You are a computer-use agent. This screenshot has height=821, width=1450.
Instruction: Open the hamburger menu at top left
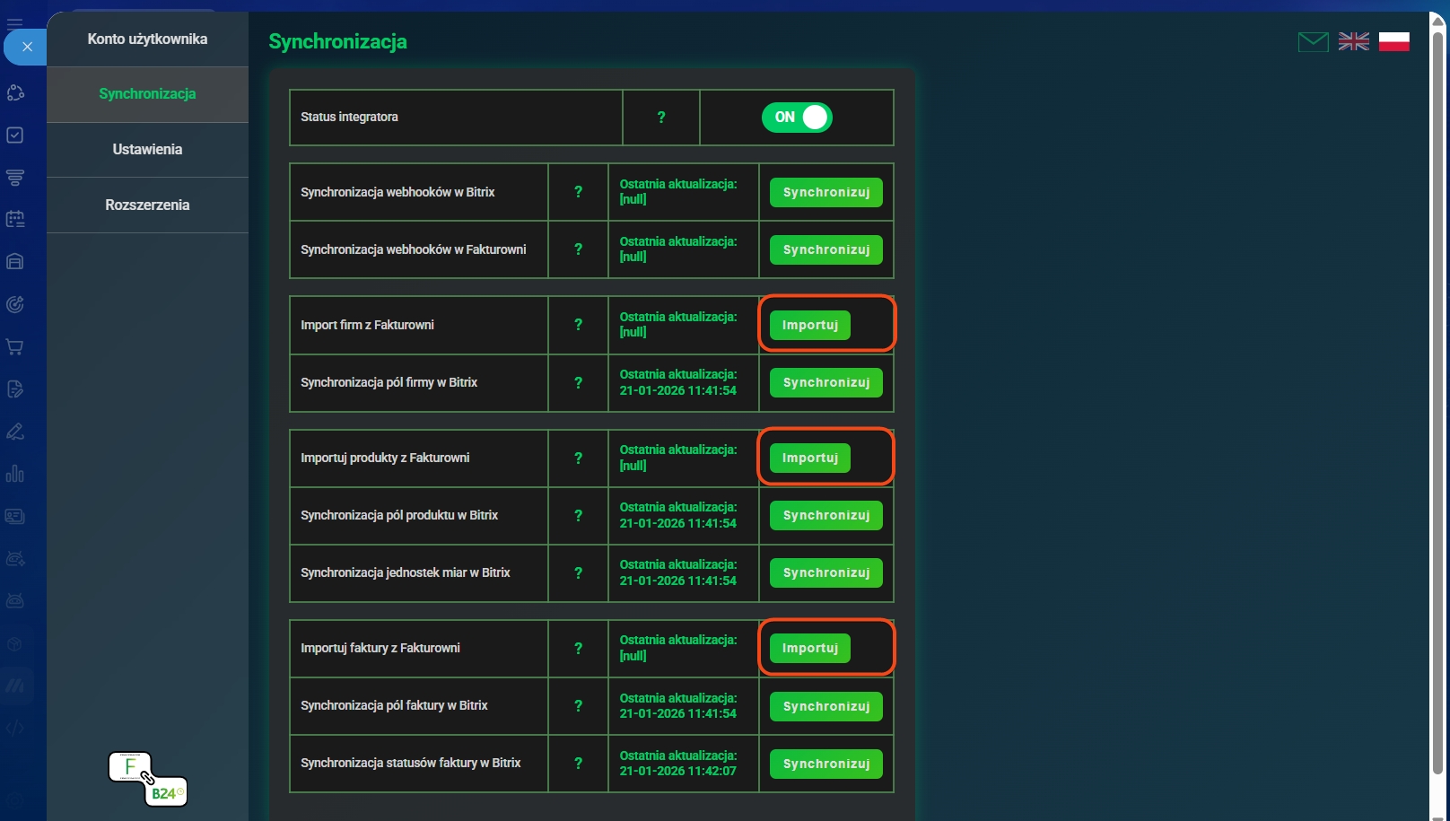tap(15, 23)
